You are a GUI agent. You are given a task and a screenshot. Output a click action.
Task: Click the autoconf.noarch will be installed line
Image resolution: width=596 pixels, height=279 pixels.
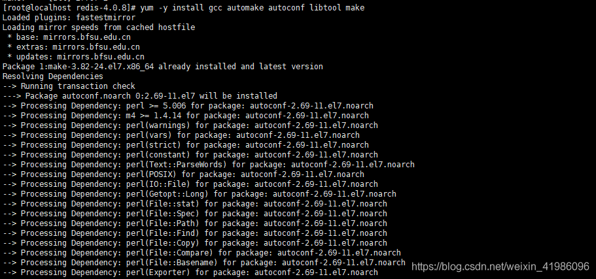(x=139, y=96)
